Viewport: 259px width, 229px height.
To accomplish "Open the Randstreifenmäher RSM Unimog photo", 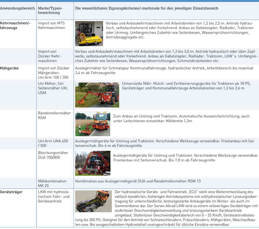I will point(93,124).
